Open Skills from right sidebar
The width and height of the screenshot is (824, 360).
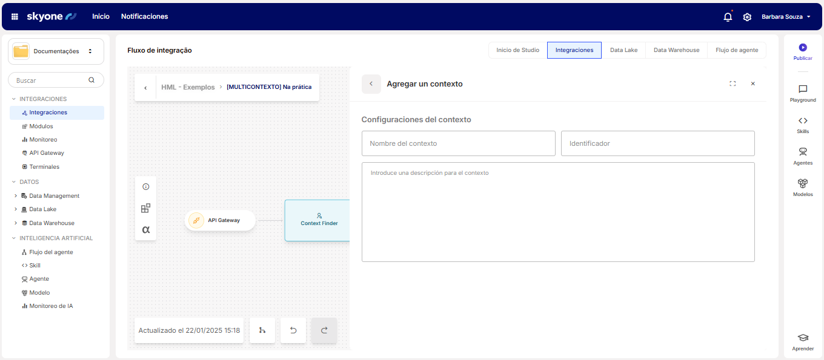803,121
